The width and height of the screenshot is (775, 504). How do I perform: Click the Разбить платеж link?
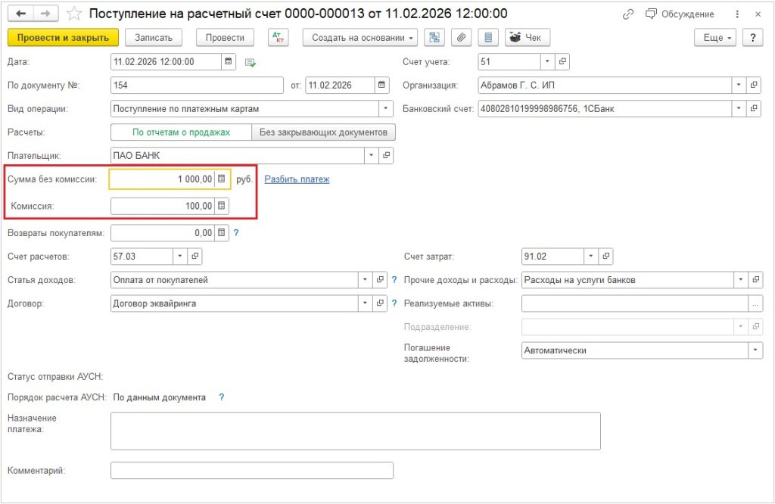tap(297, 179)
